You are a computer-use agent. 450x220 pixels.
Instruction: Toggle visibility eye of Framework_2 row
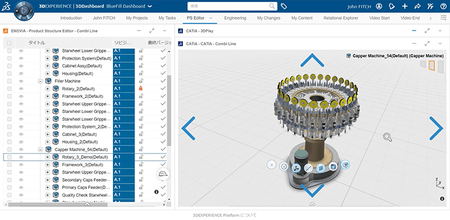(21, 96)
